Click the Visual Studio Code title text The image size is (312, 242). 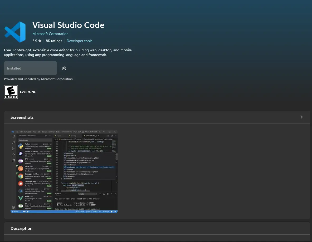tap(68, 25)
